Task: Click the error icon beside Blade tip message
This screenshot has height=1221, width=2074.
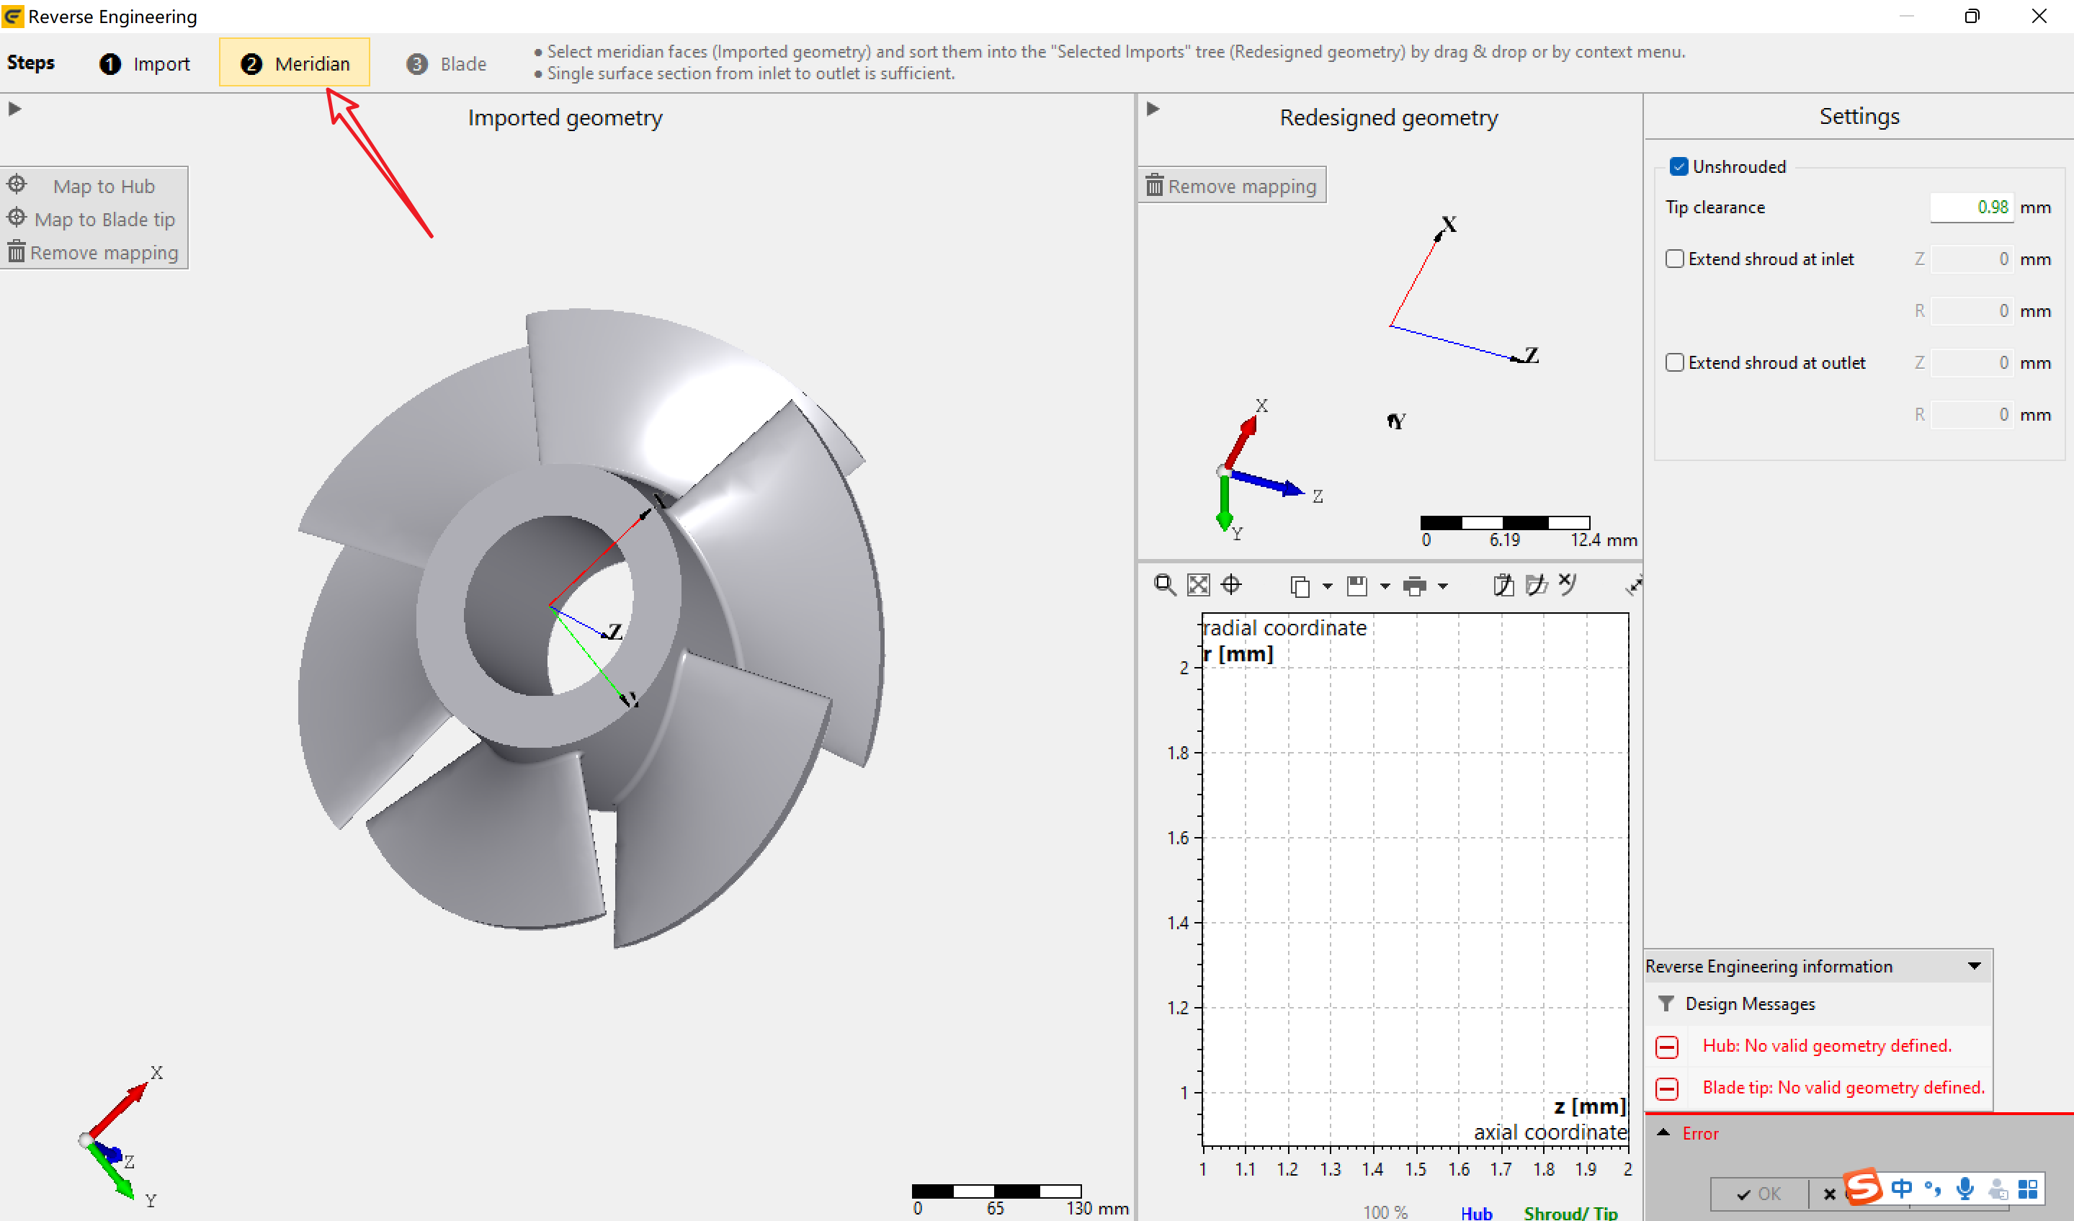Action: click(x=1668, y=1088)
